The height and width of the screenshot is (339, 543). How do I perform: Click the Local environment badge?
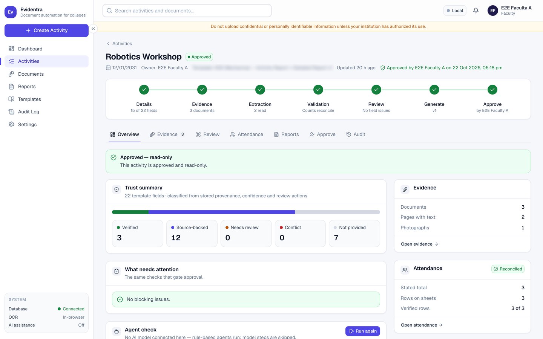point(455,11)
